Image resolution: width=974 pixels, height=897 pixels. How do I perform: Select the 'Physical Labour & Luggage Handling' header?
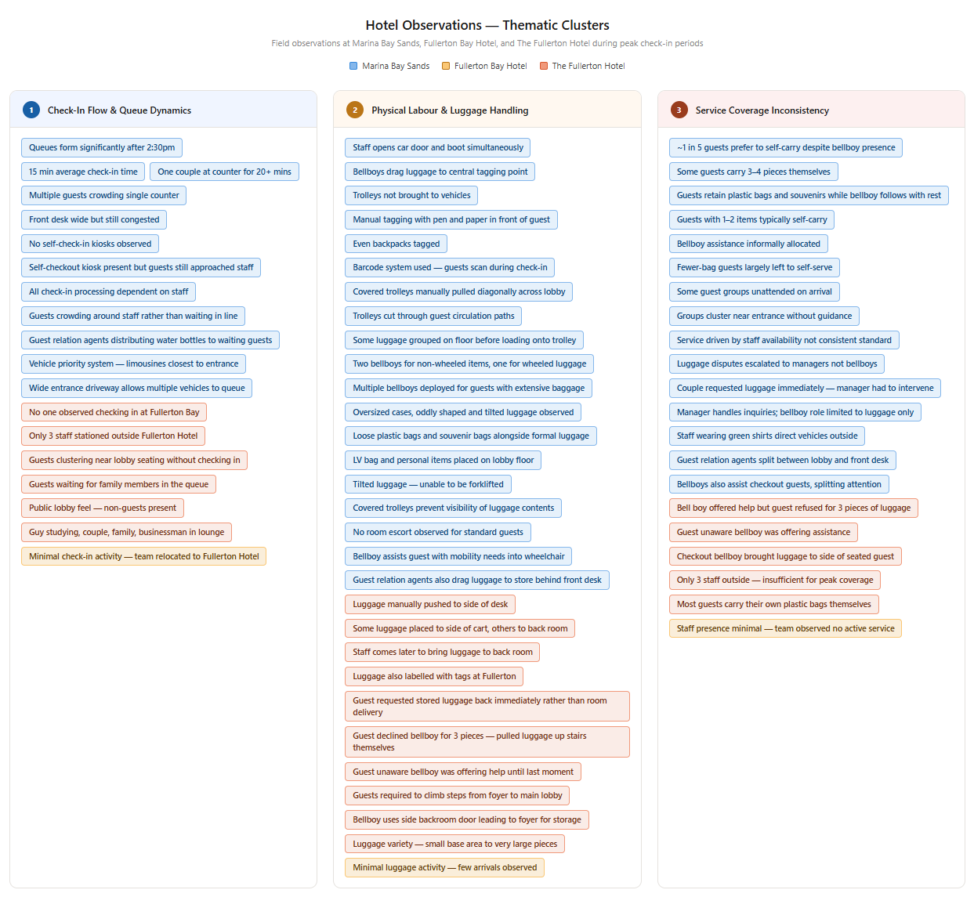[450, 110]
